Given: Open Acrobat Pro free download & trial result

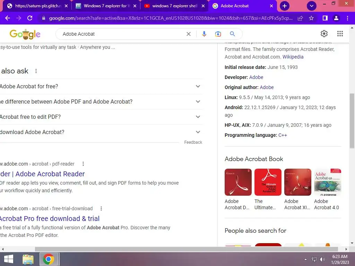Looking at the screenshot, I should [x=50, y=219].
